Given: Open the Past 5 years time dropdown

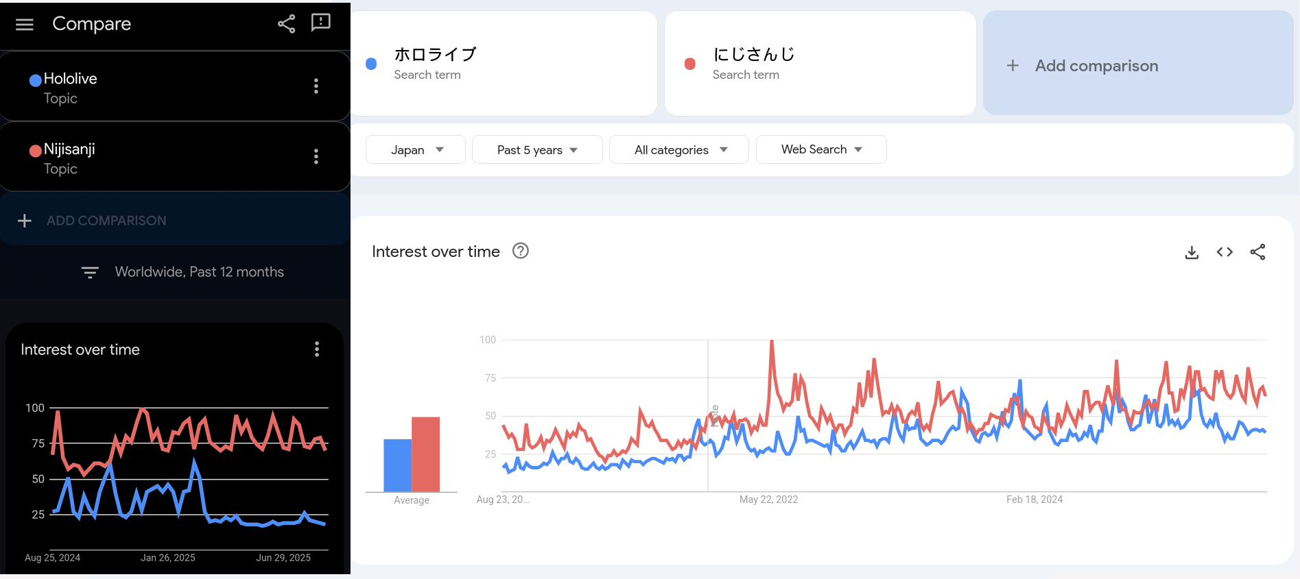Looking at the screenshot, I should coord(537,149).
